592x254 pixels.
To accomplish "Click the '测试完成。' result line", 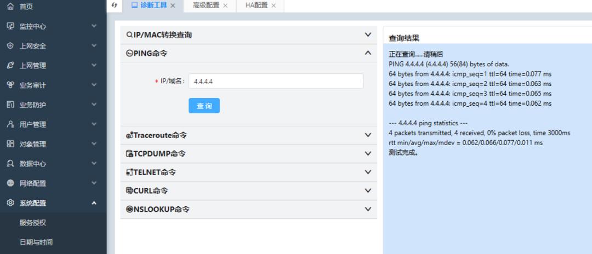I will click(403, 153).
